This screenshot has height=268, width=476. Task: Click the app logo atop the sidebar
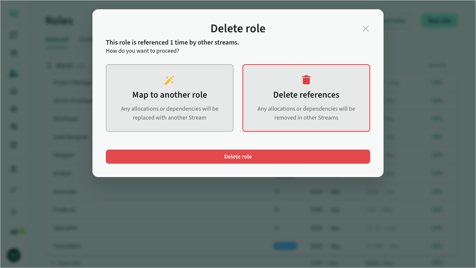coord(14,14)
